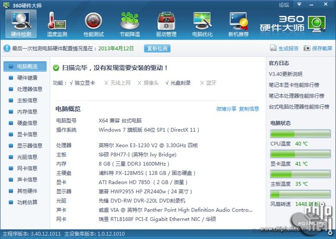Click the 生成报告 generate report icon
This screenshot has height=239, width=336.
point(273,48)
